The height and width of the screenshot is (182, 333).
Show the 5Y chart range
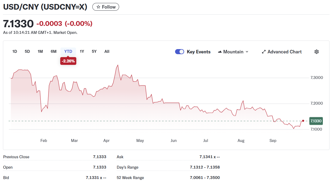tap(94, 52)
